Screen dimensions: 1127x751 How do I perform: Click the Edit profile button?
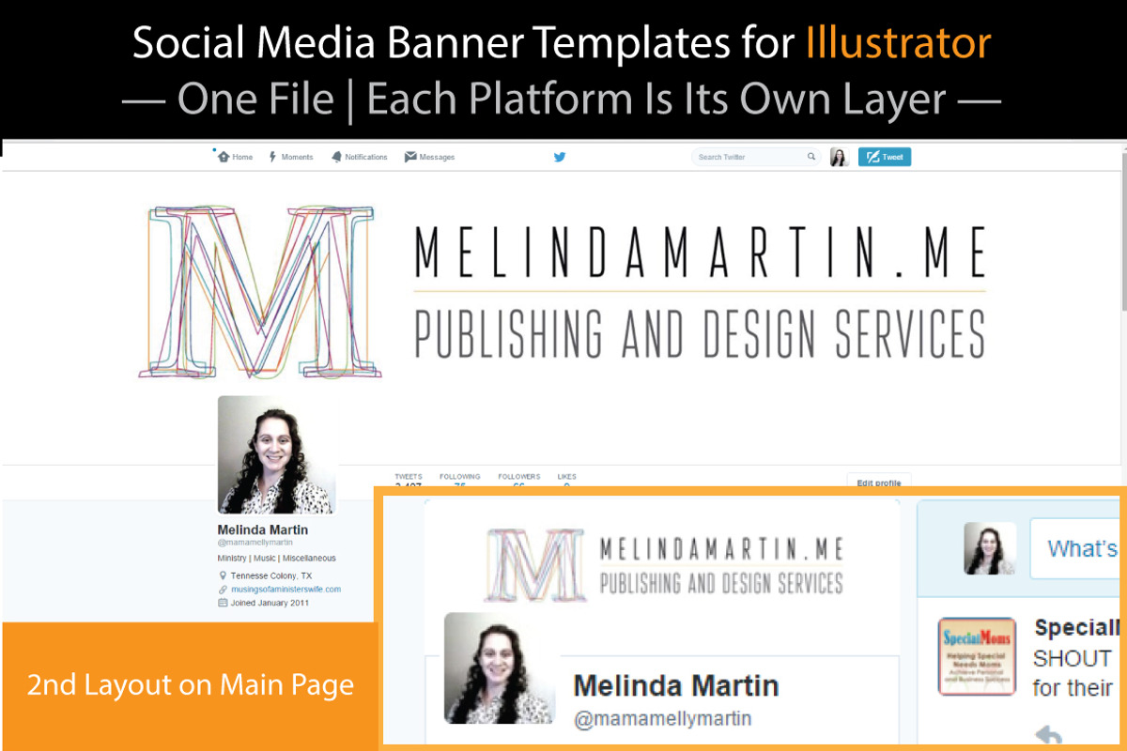[879, 482]
